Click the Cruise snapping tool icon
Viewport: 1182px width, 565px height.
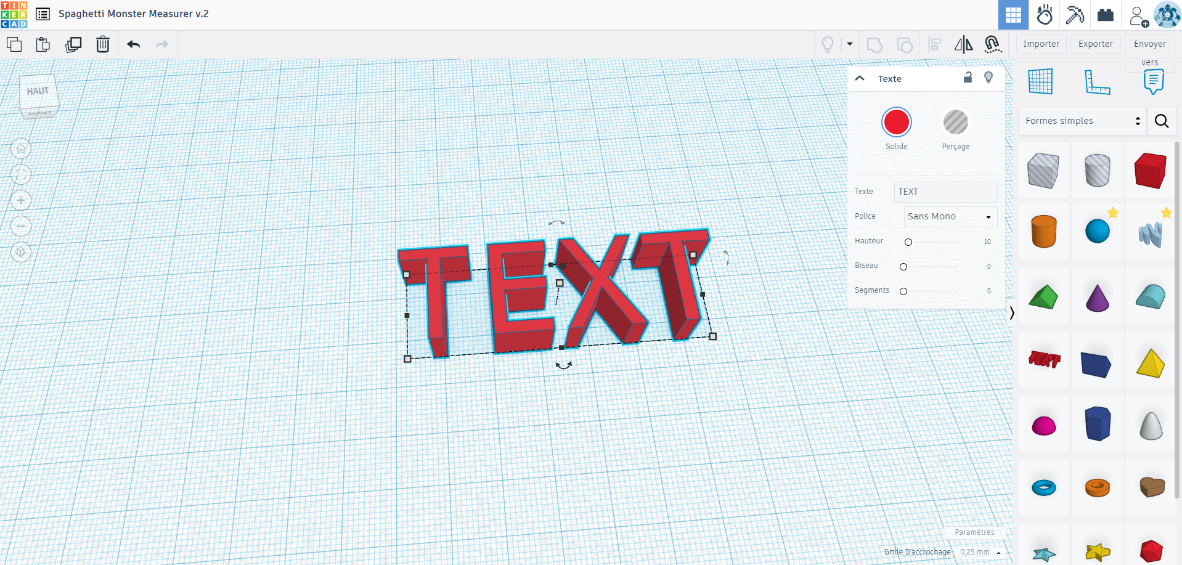click(993, 44)
